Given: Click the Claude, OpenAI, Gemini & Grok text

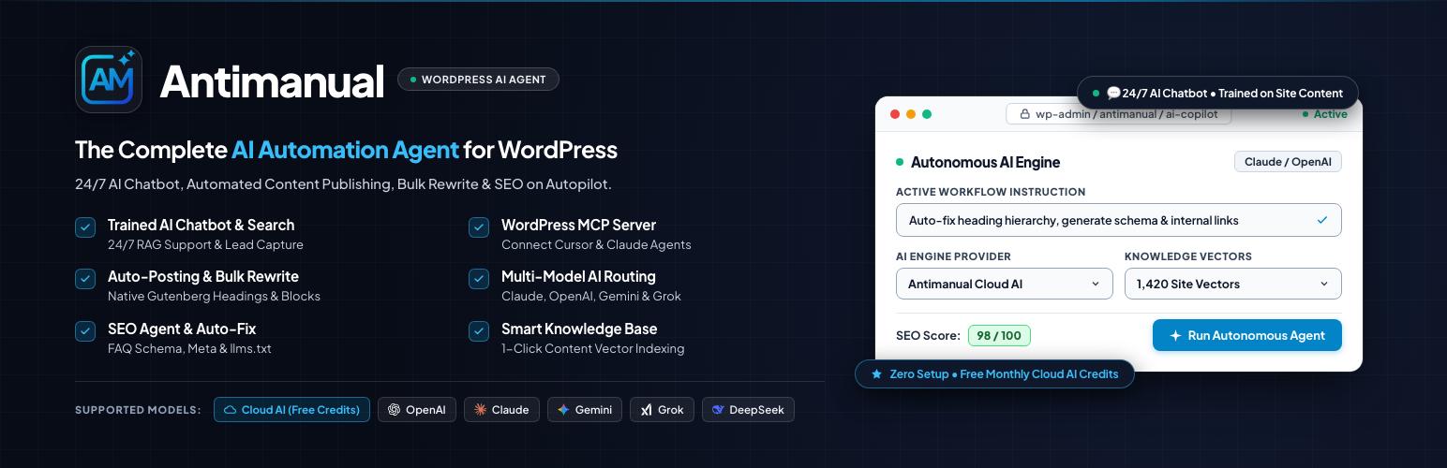Looking at the screenshot, I should pos(591,296).
